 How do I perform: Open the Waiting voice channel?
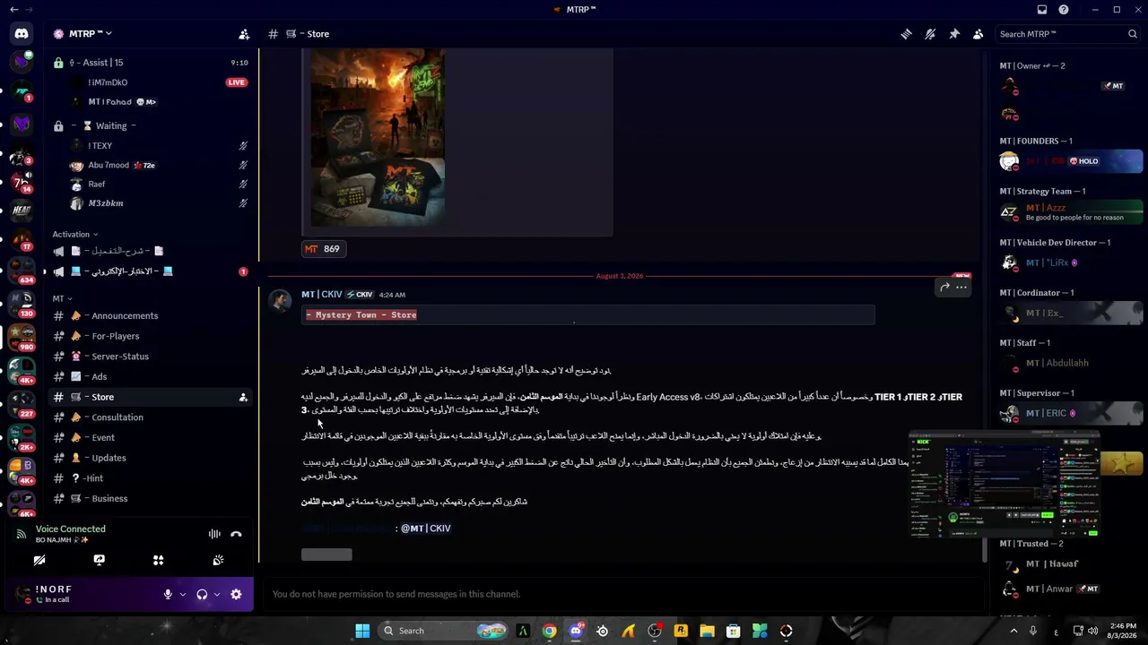click(150, 126)
